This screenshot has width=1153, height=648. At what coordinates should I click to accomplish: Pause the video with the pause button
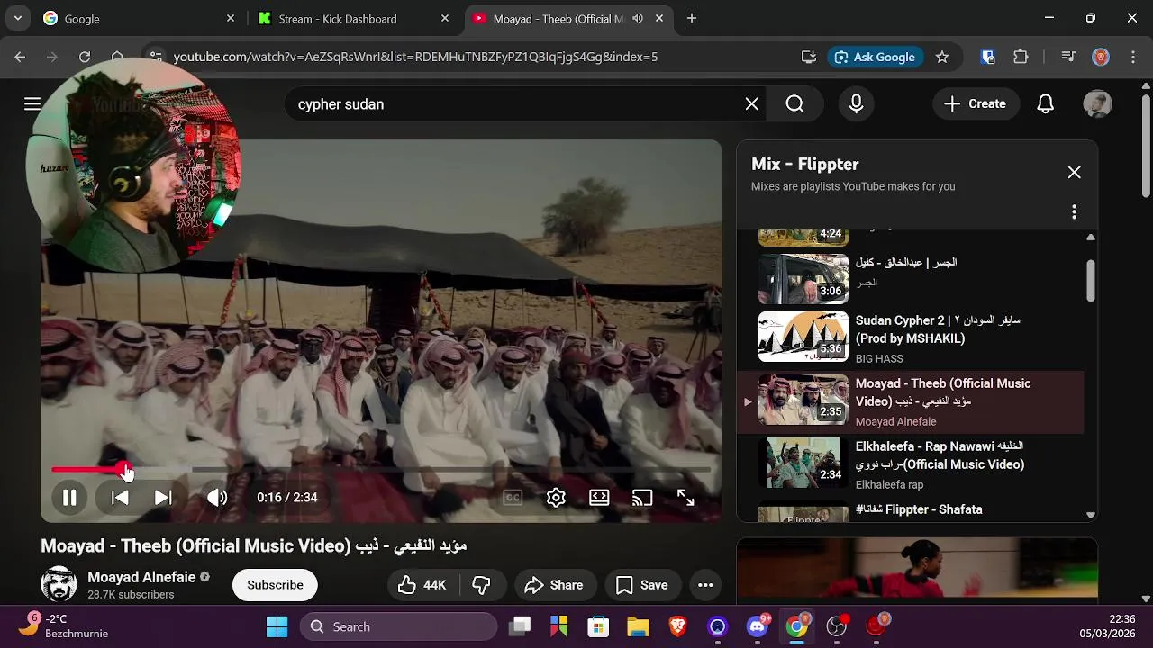pos(69,497)
